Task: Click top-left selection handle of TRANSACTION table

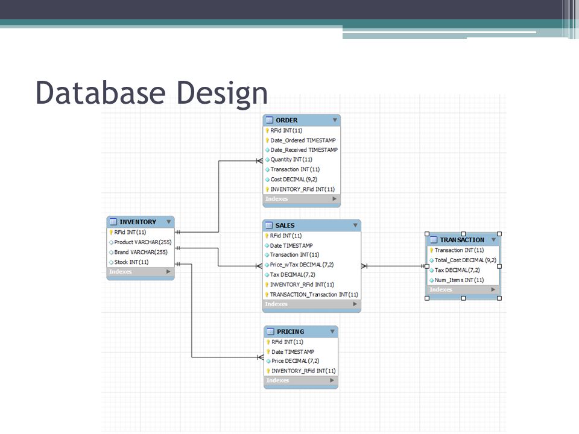Action: coord(427,234)
